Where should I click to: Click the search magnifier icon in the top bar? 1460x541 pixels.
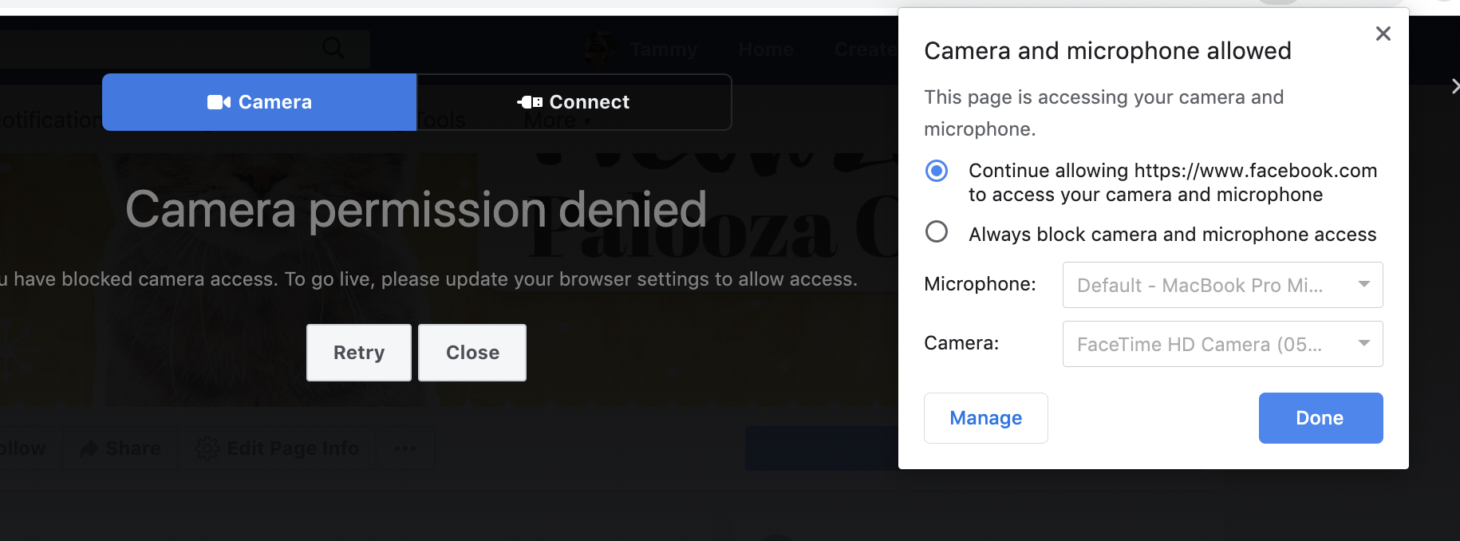(x=333, y=48)
